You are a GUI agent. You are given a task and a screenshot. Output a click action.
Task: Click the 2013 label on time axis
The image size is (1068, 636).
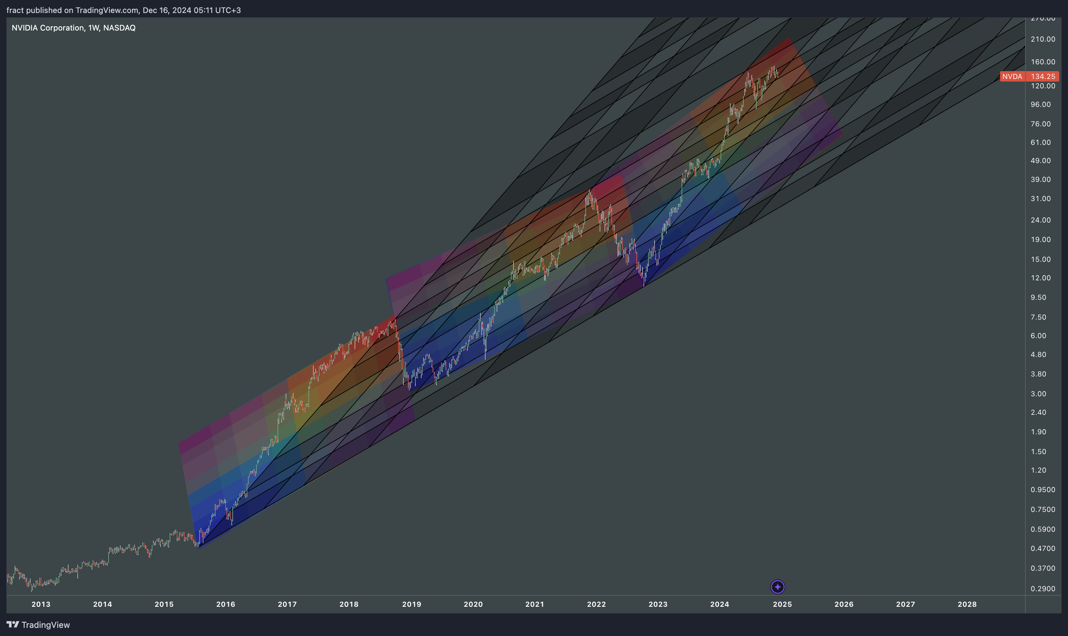[41, 604]
